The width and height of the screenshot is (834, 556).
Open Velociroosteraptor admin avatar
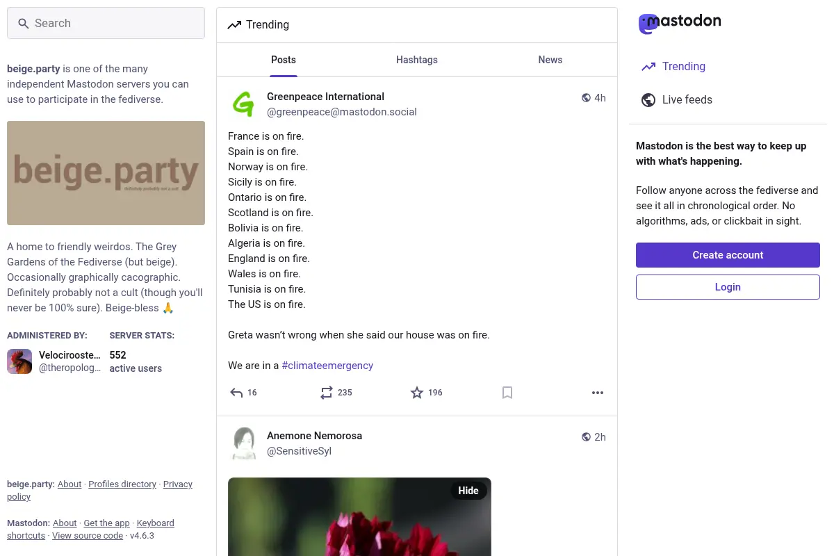click(19, 361)
